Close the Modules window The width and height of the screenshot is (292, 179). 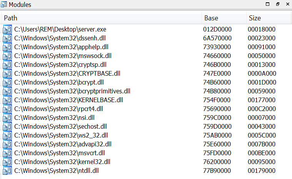[288, 4]
